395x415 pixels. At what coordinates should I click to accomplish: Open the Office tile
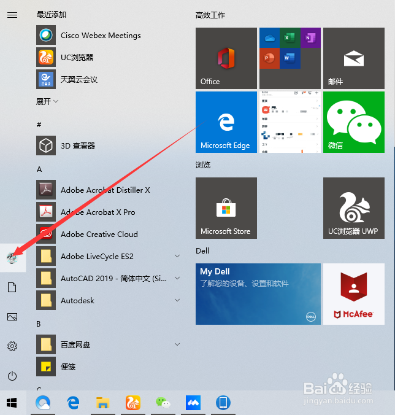(226, 58)
